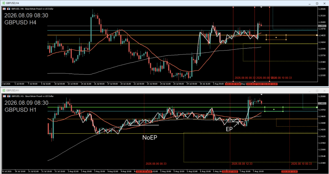Select H1 time marker 2026.08.05 00:00

point(144,171)
